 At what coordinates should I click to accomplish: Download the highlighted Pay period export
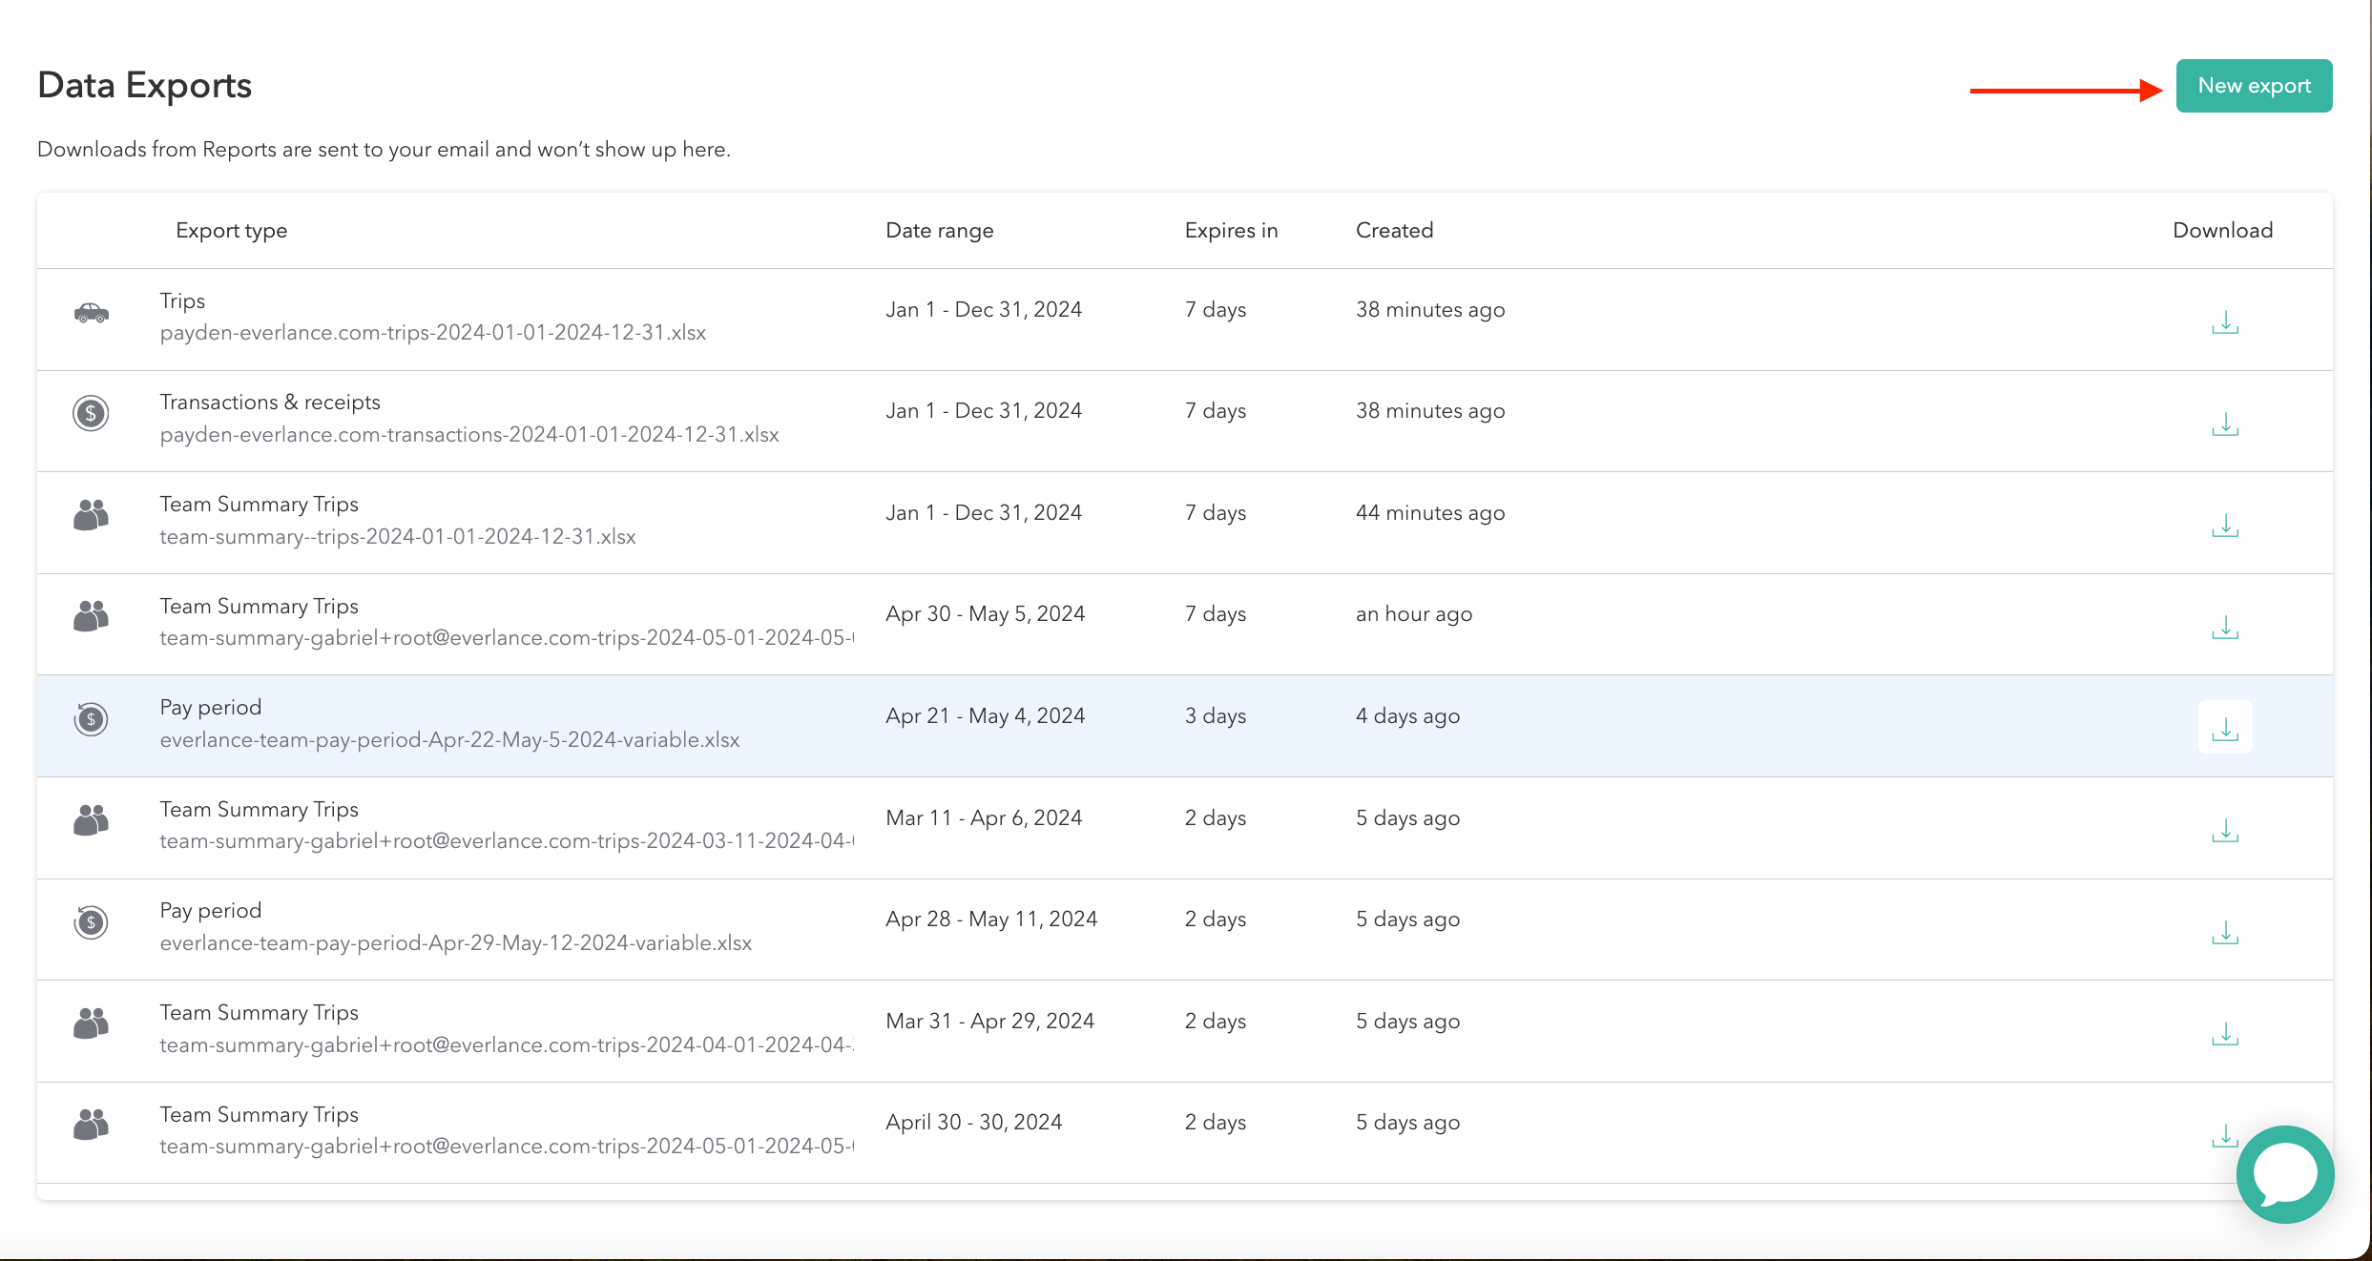click(2224, 727)
